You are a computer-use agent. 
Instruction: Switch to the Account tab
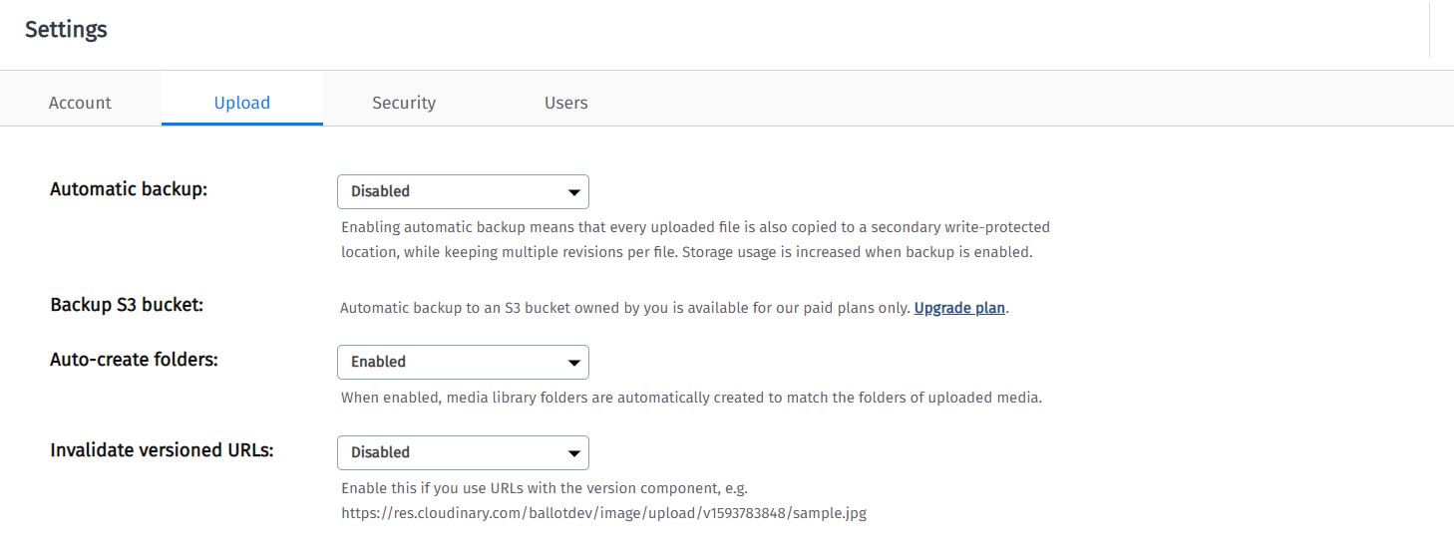[80, 103]
